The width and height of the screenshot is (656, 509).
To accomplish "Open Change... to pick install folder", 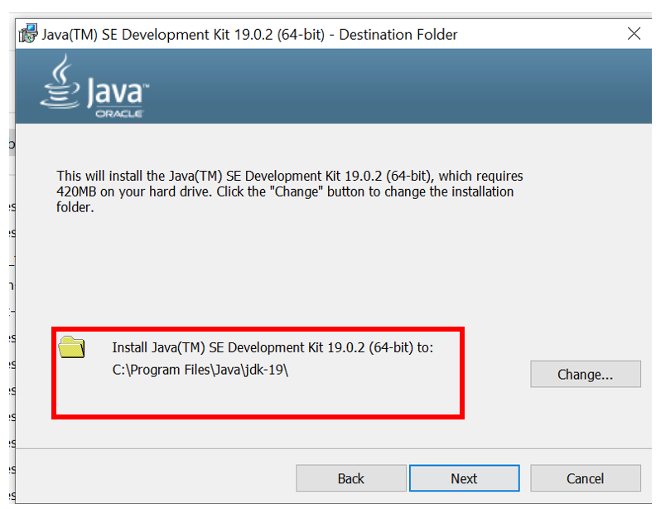I will (x=586, y=374).
